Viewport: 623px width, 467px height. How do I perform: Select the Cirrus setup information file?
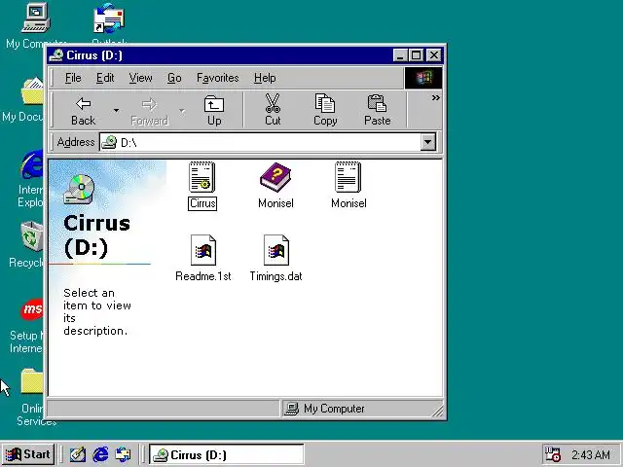tap(202, 186)
